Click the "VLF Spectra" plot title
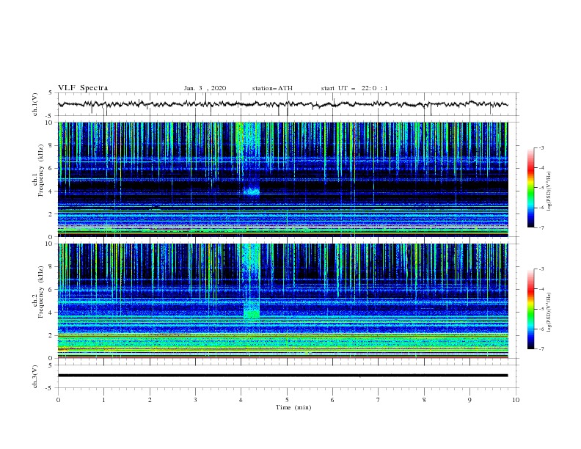This screenshot has height=449, width=581. [83, 88]
